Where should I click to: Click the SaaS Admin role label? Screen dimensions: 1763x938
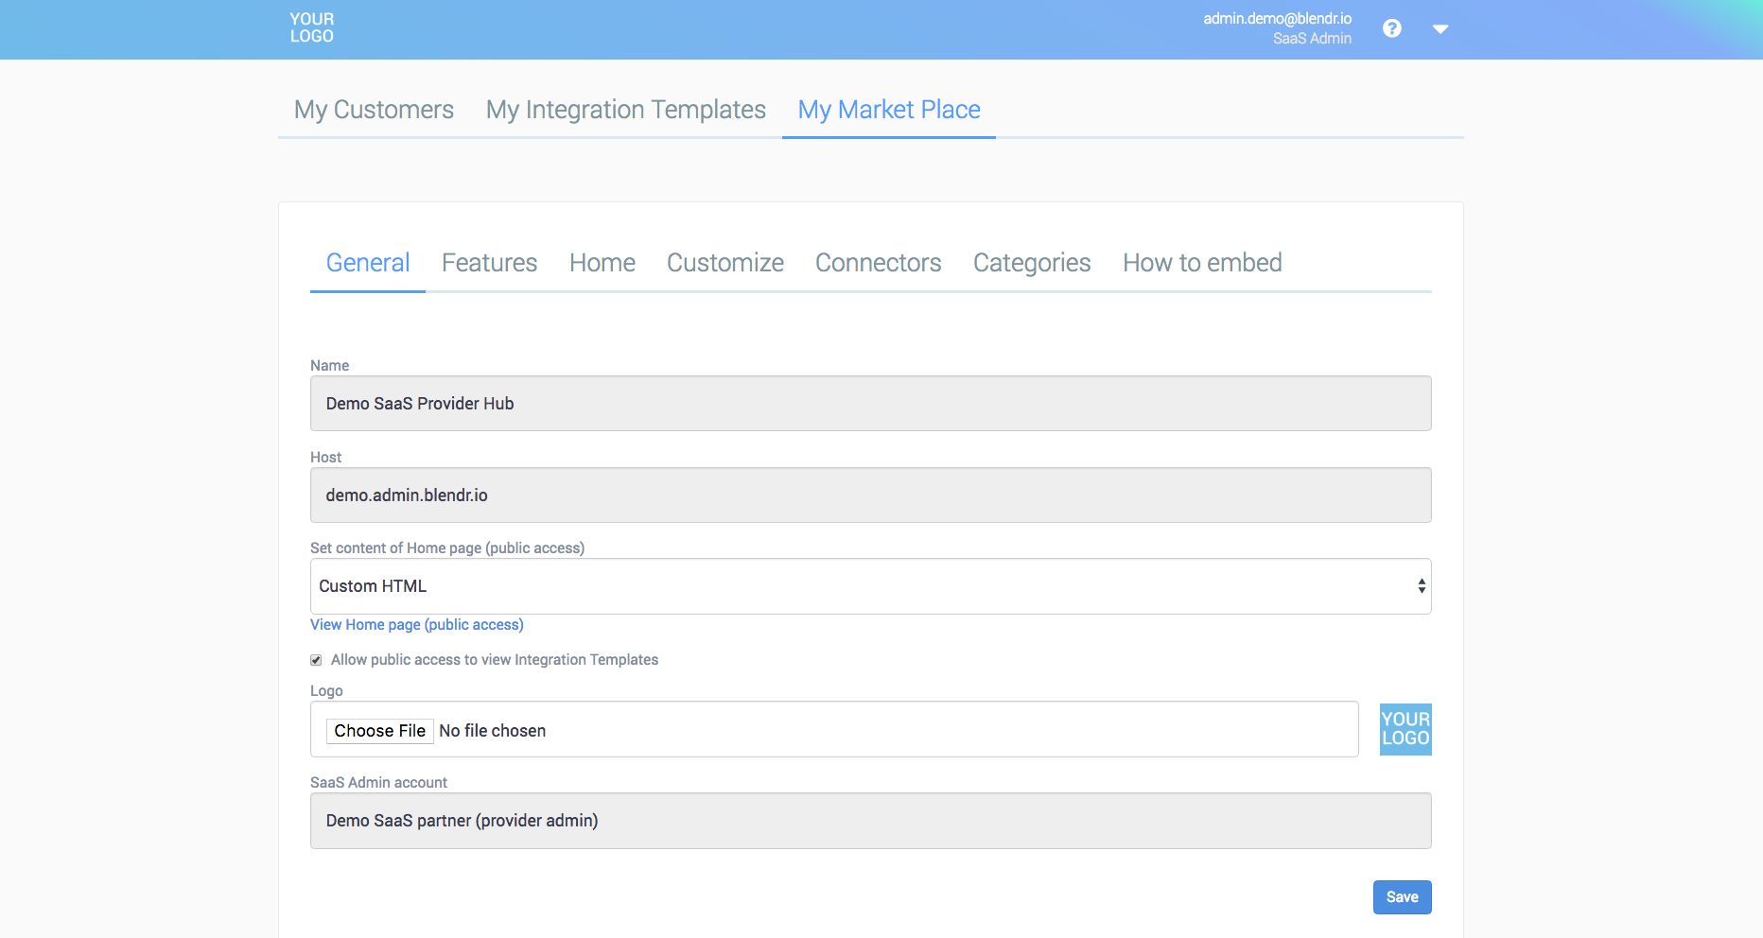point(1312,39)
